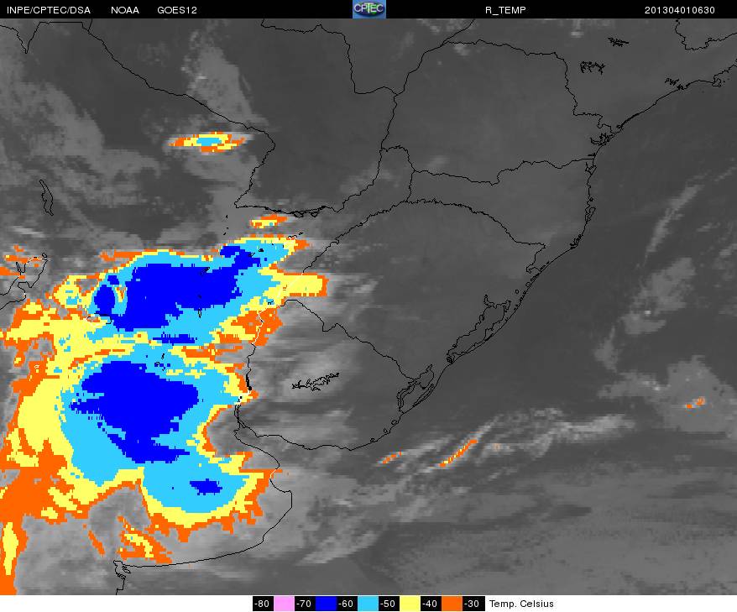Click the dark blue -70 to -60 swatch

tap(326, 604)
